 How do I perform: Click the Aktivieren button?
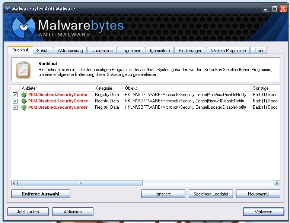click(x=73, y=211)
